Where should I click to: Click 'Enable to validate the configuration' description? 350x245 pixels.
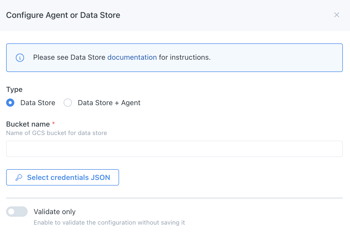[x=109, y=223]
